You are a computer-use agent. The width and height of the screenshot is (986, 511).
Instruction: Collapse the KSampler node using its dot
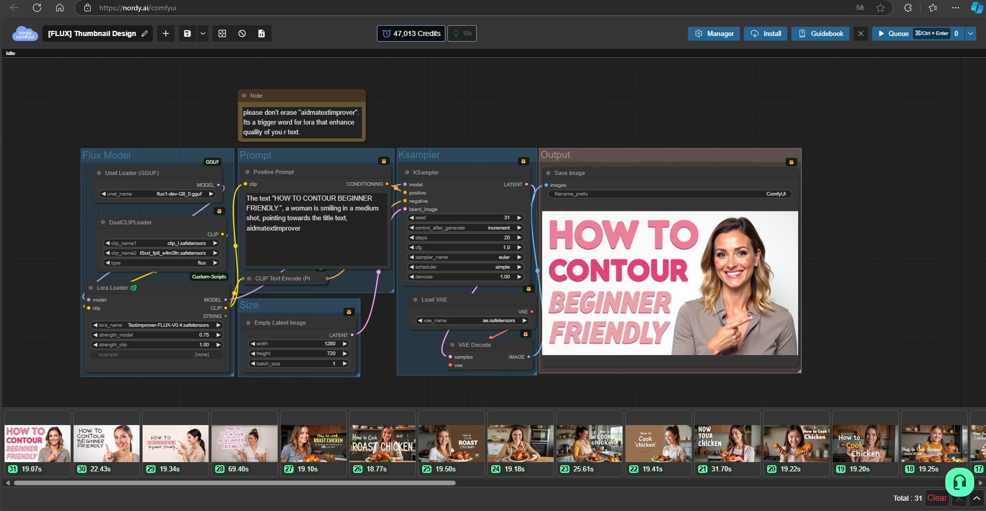click(x=407, y=173)
